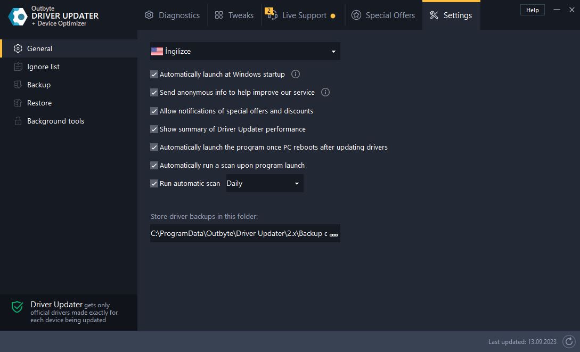This screenshot has height=352, width=580.
Task: Minimize the Driver Updater window
Action: click(x=557, y=10)
